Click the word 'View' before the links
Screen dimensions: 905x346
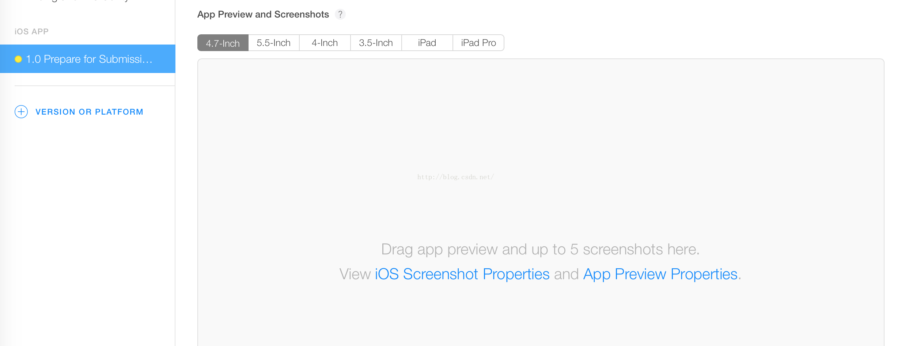[355, 274]
